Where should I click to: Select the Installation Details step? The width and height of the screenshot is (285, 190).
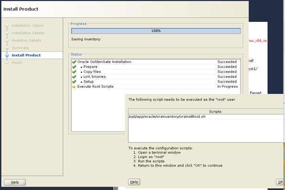(28, 33)
